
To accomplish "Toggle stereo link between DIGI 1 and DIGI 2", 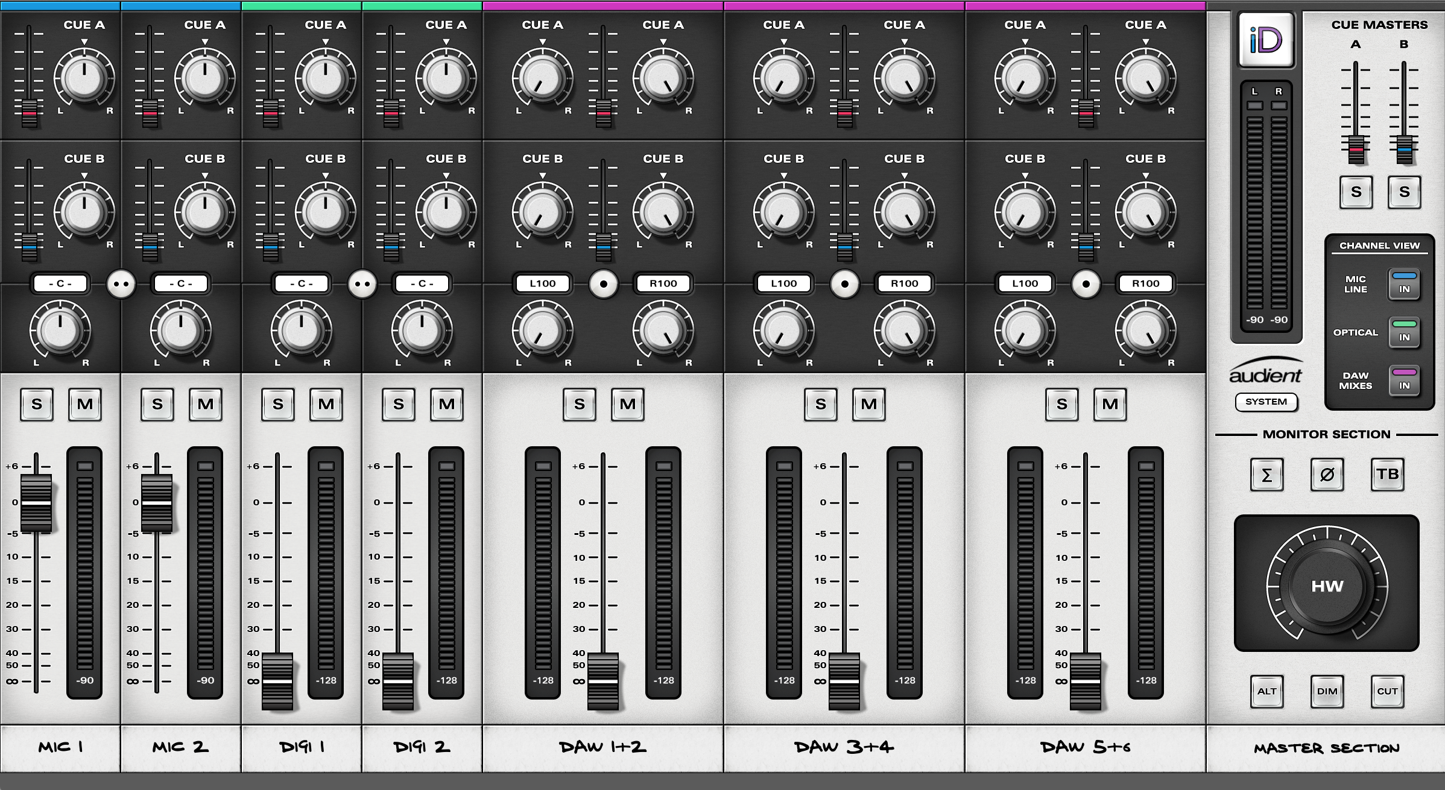I will 362,283.
